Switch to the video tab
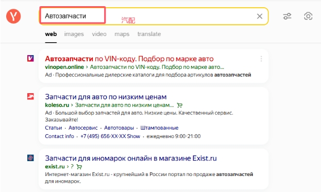This screenshot has width=321, height=192. [99, 34]
